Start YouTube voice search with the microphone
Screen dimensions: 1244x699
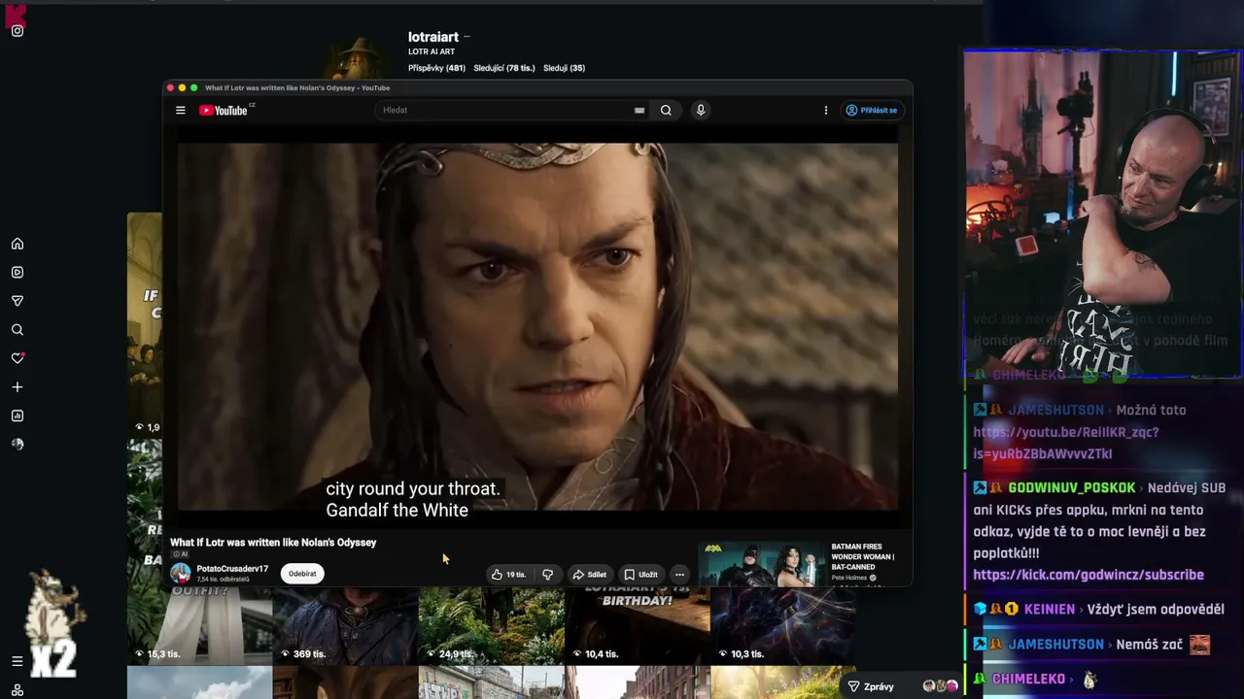point(700,111)
